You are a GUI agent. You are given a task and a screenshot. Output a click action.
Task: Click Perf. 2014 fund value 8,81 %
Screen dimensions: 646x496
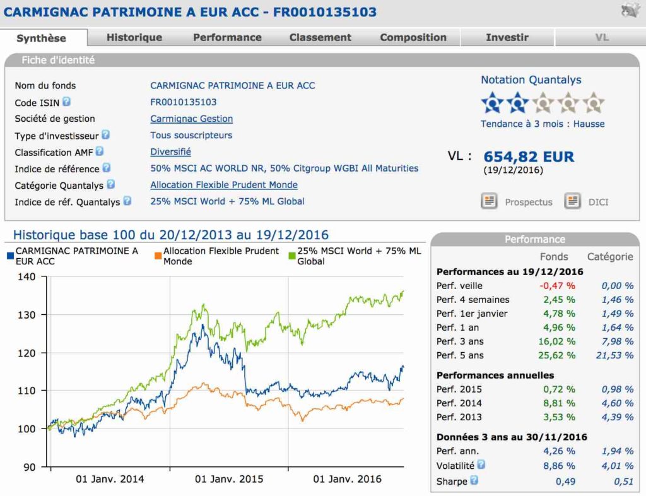pyautogui.click(x=559, y=403)
